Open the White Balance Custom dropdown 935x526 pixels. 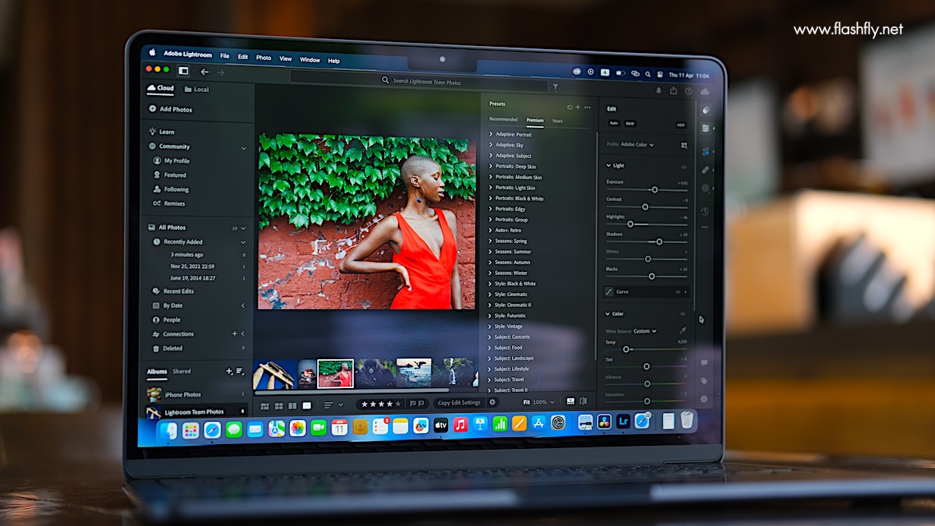click(x=644, y=331)
